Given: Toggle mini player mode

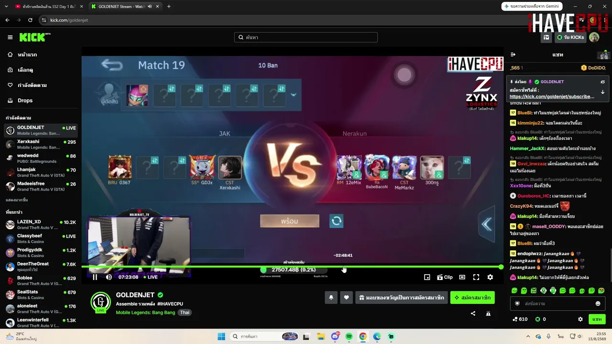Looking at the screenshot, I should coord(427,277).
